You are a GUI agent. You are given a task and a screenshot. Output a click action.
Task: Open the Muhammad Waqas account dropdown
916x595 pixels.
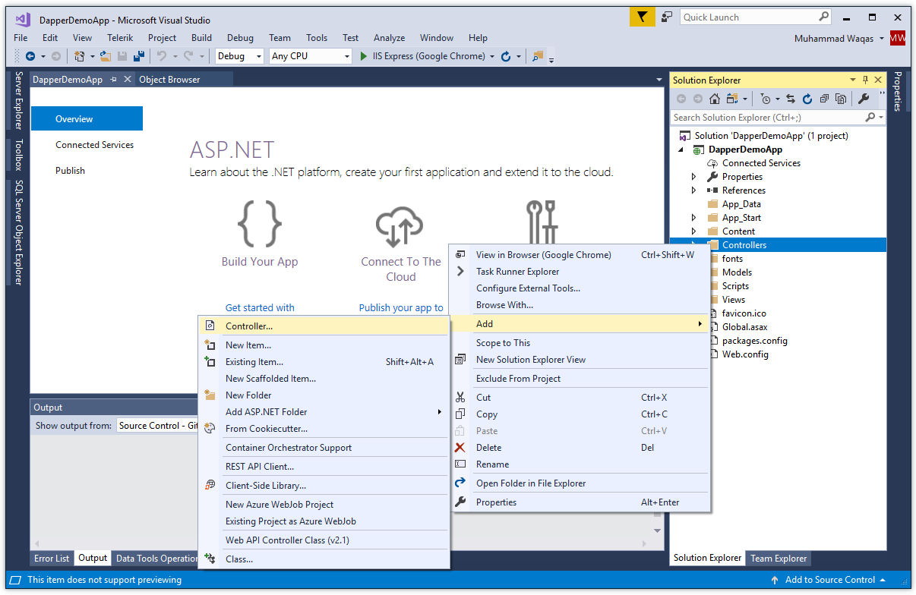coord(881,39)
